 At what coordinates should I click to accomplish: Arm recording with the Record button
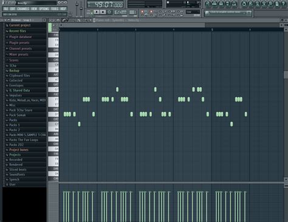[x=109, y=12]
